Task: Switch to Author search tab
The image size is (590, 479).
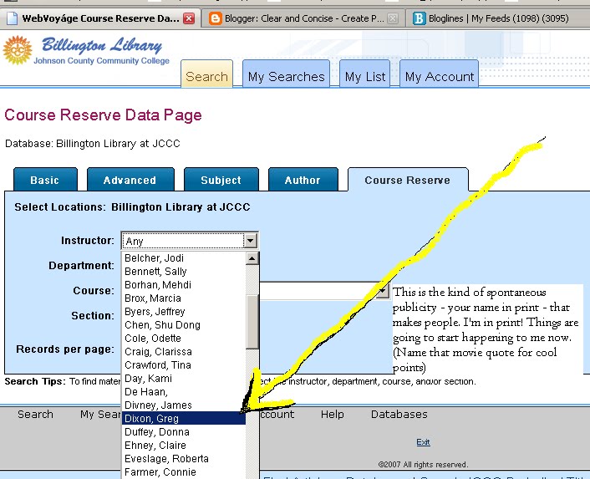Action: (x=303, y=180)
